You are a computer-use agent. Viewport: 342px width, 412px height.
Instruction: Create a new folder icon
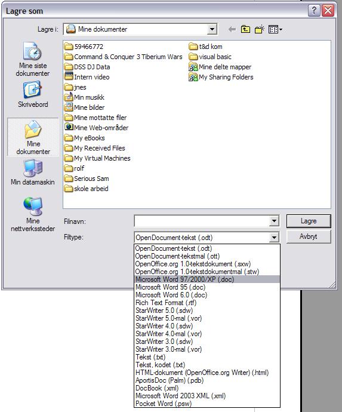click(x=259, y=29)
